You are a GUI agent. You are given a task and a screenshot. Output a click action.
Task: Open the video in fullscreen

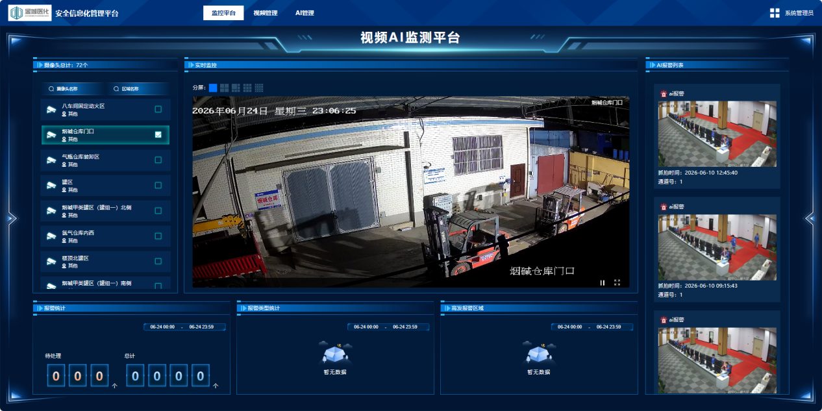click(617, 282)
